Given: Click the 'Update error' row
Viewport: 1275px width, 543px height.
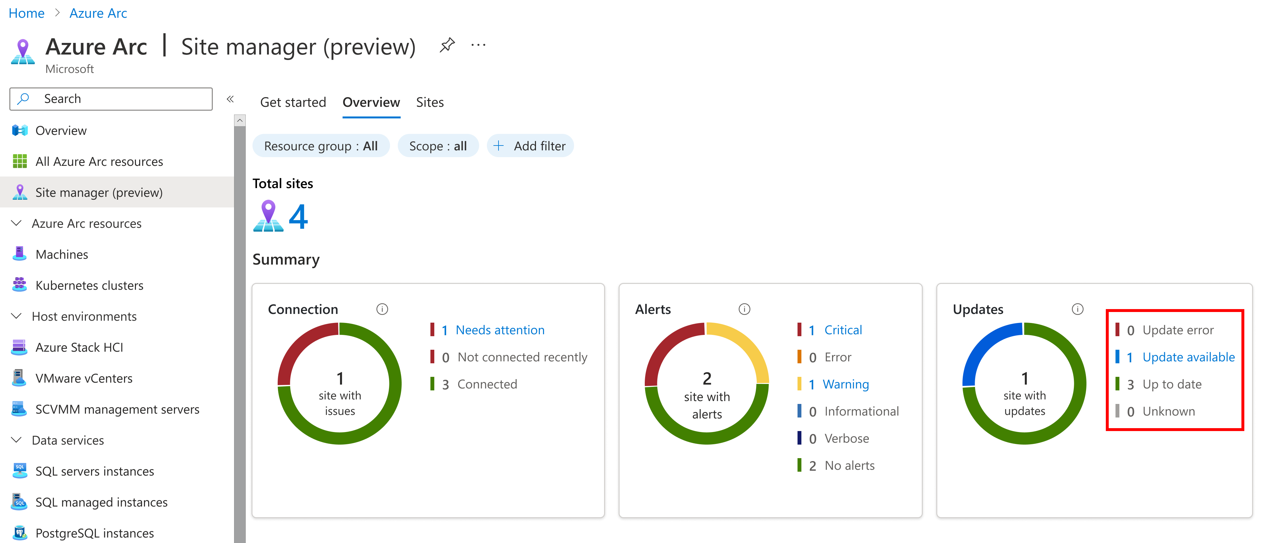Looking at the screenshot, I should tap(1165, 330).
